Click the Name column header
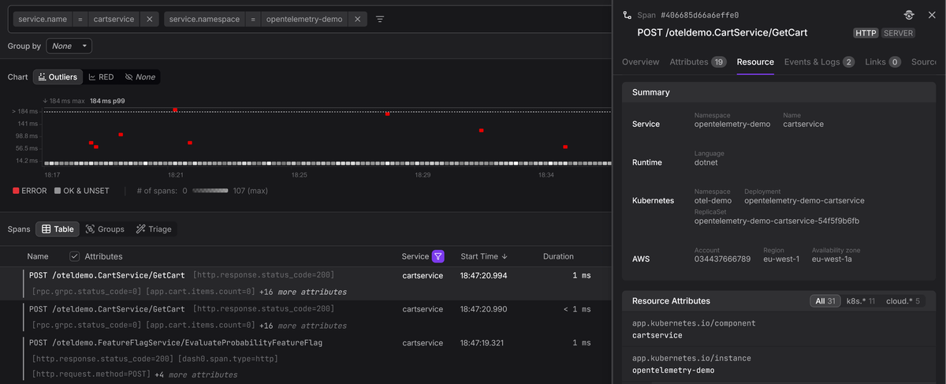Image resolution: width=946 pixels, height=384 pixels. [38, 256]
